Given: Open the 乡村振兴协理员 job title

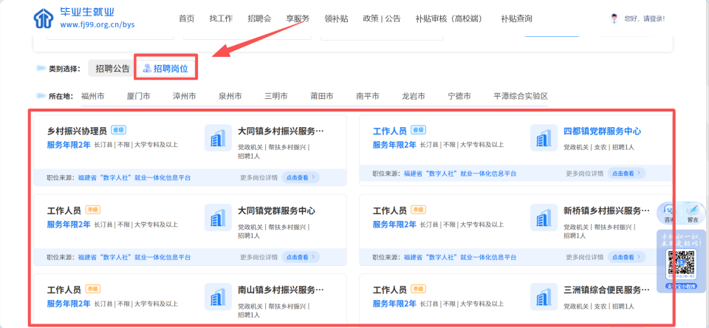Looking at the screenshot, I should pos(77,131).
